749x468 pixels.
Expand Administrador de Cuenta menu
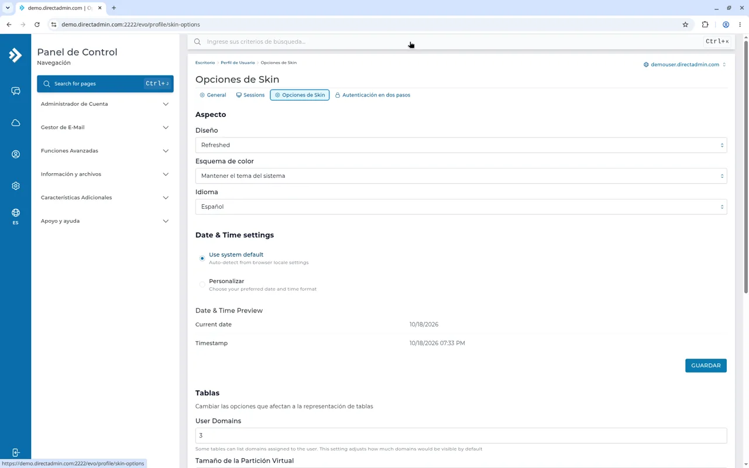click(x=105, y=104)
